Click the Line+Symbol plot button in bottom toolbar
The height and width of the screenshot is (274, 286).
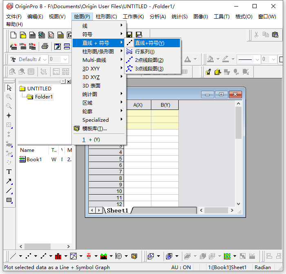[x=43, y=256]
